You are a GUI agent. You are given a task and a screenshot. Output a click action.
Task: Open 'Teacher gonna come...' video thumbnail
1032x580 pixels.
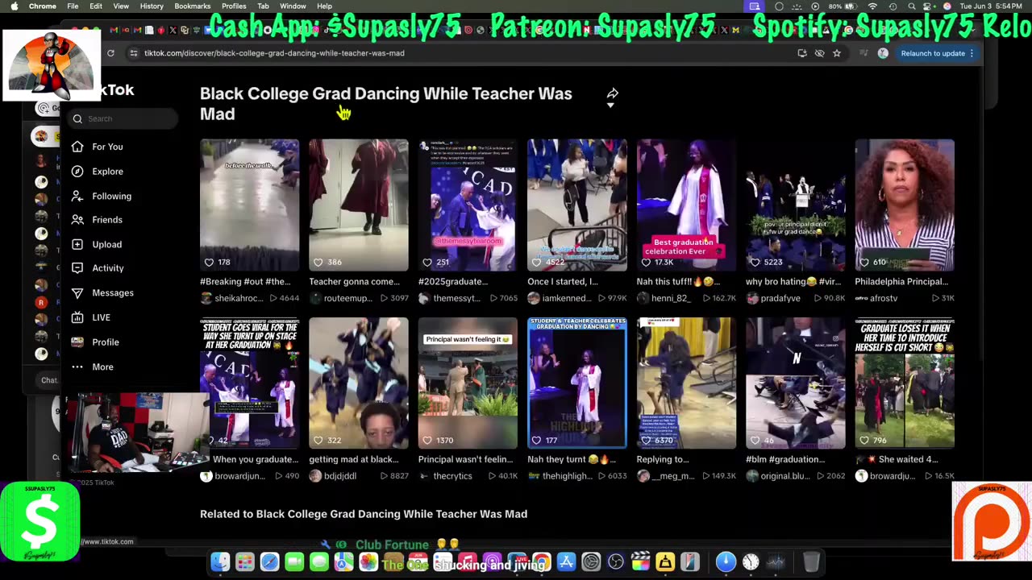click(359, 205)
